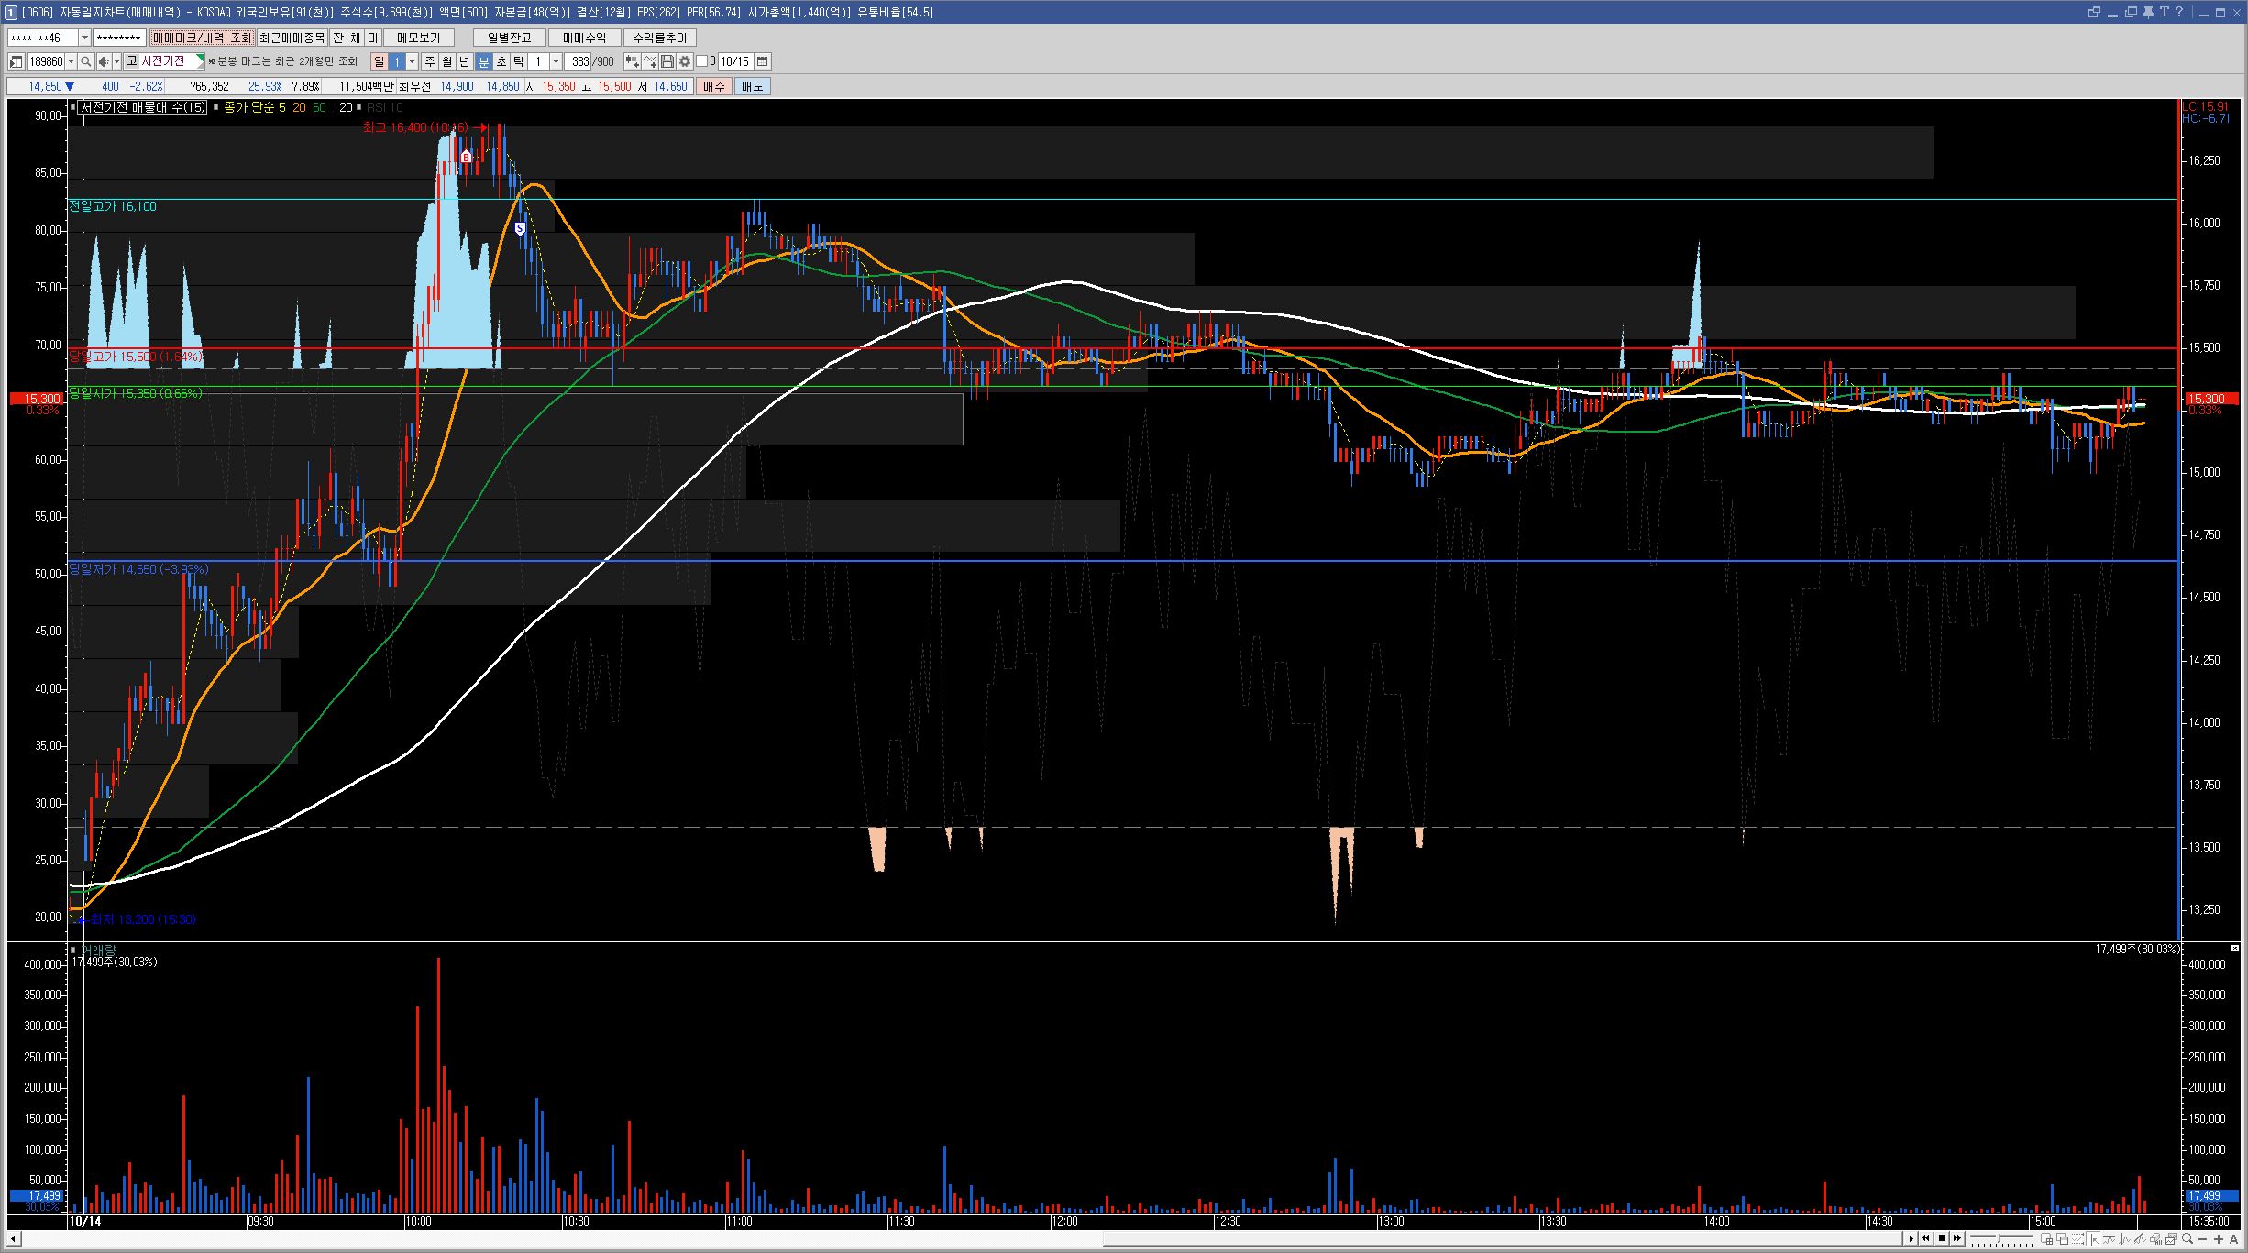
Task: Open the 일별잔고 tab
Action: click(509, 38)
